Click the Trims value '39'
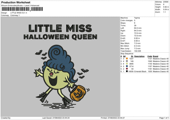The height and width of the screenshot is (120, 170). coord(135,25)
